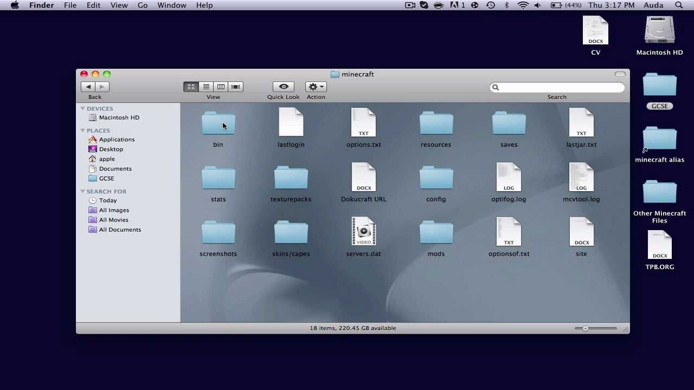Select the TPB.ORG document on desktop
This screenshot has height=390, width=694.
click(x=659, y=245)
